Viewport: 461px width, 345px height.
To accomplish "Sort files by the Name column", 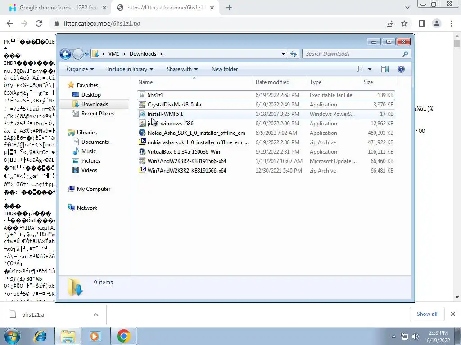I will (194, 82).
